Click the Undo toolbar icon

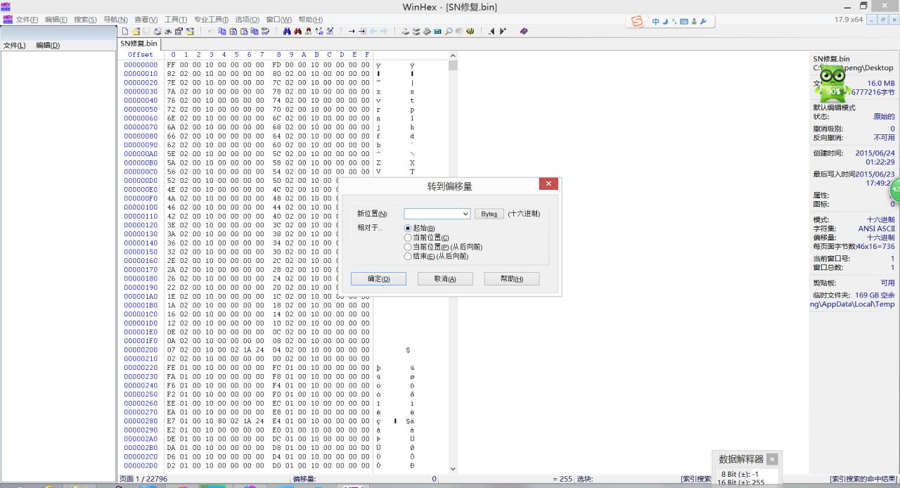click(212, 31)
